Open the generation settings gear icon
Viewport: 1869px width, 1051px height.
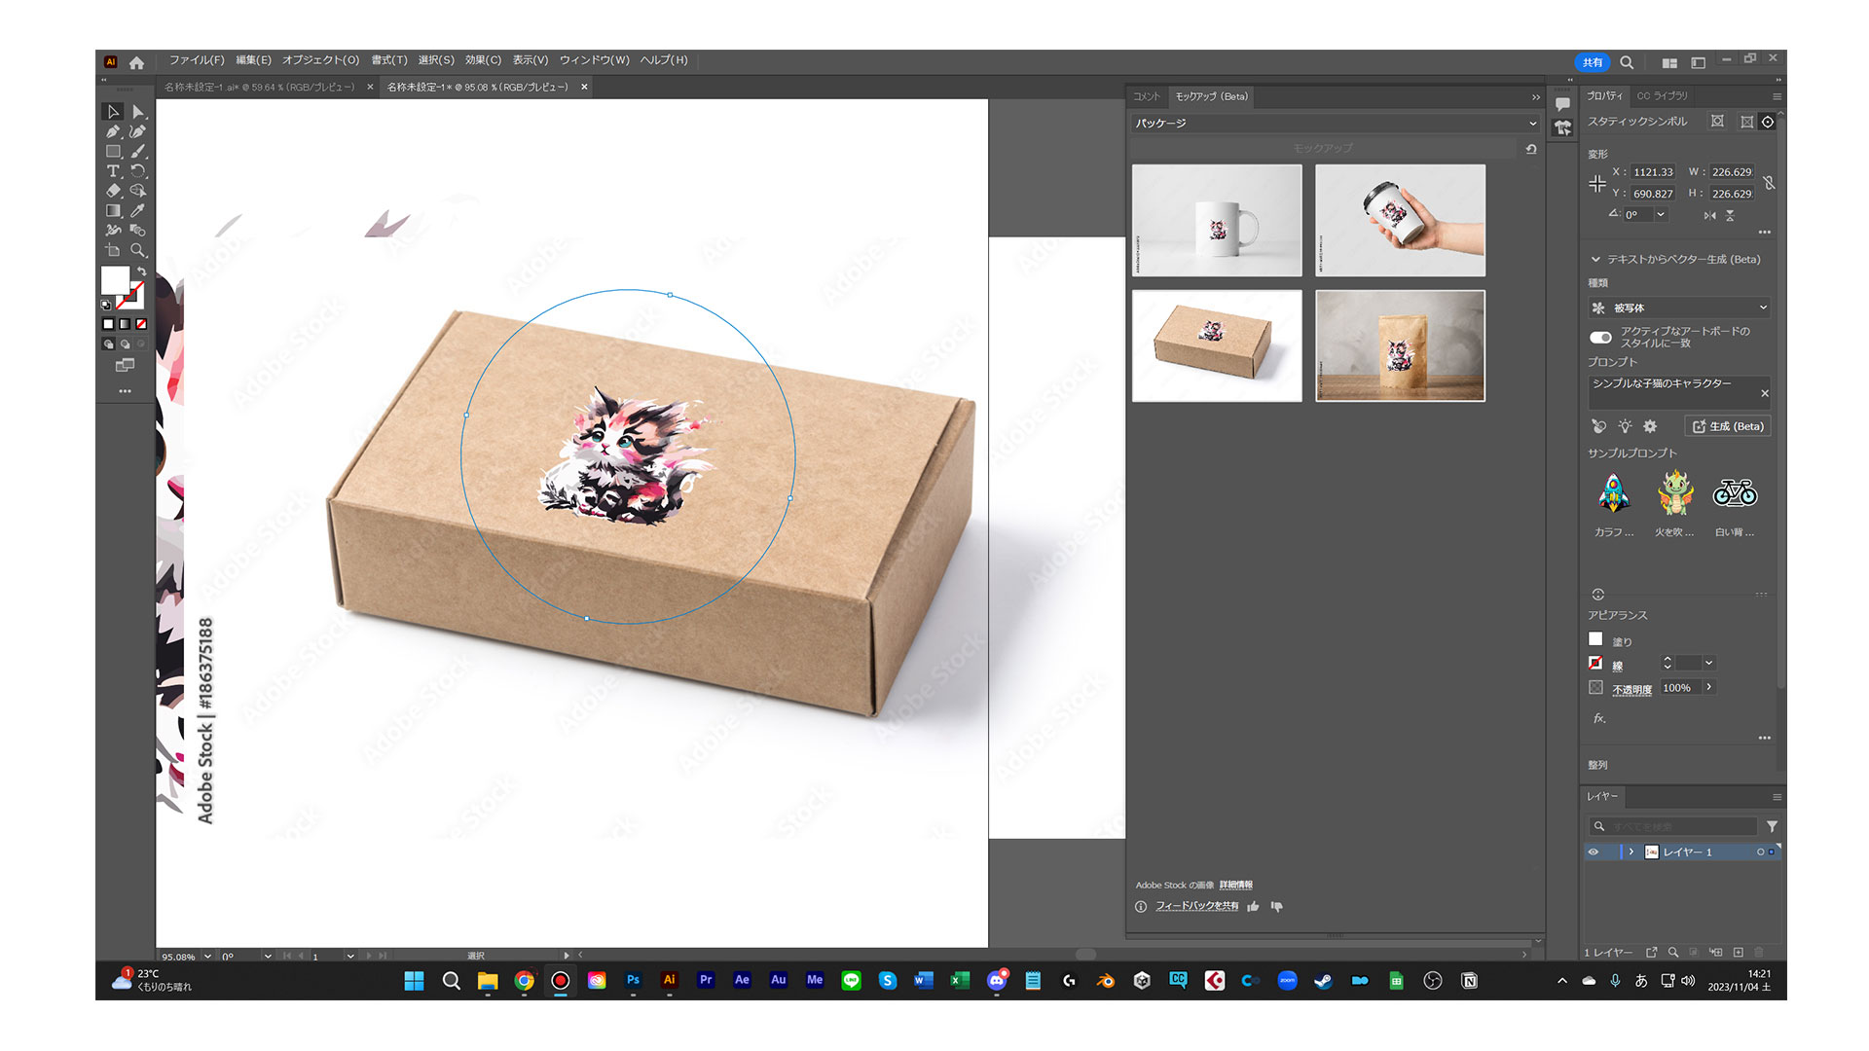click(1650, 426)
